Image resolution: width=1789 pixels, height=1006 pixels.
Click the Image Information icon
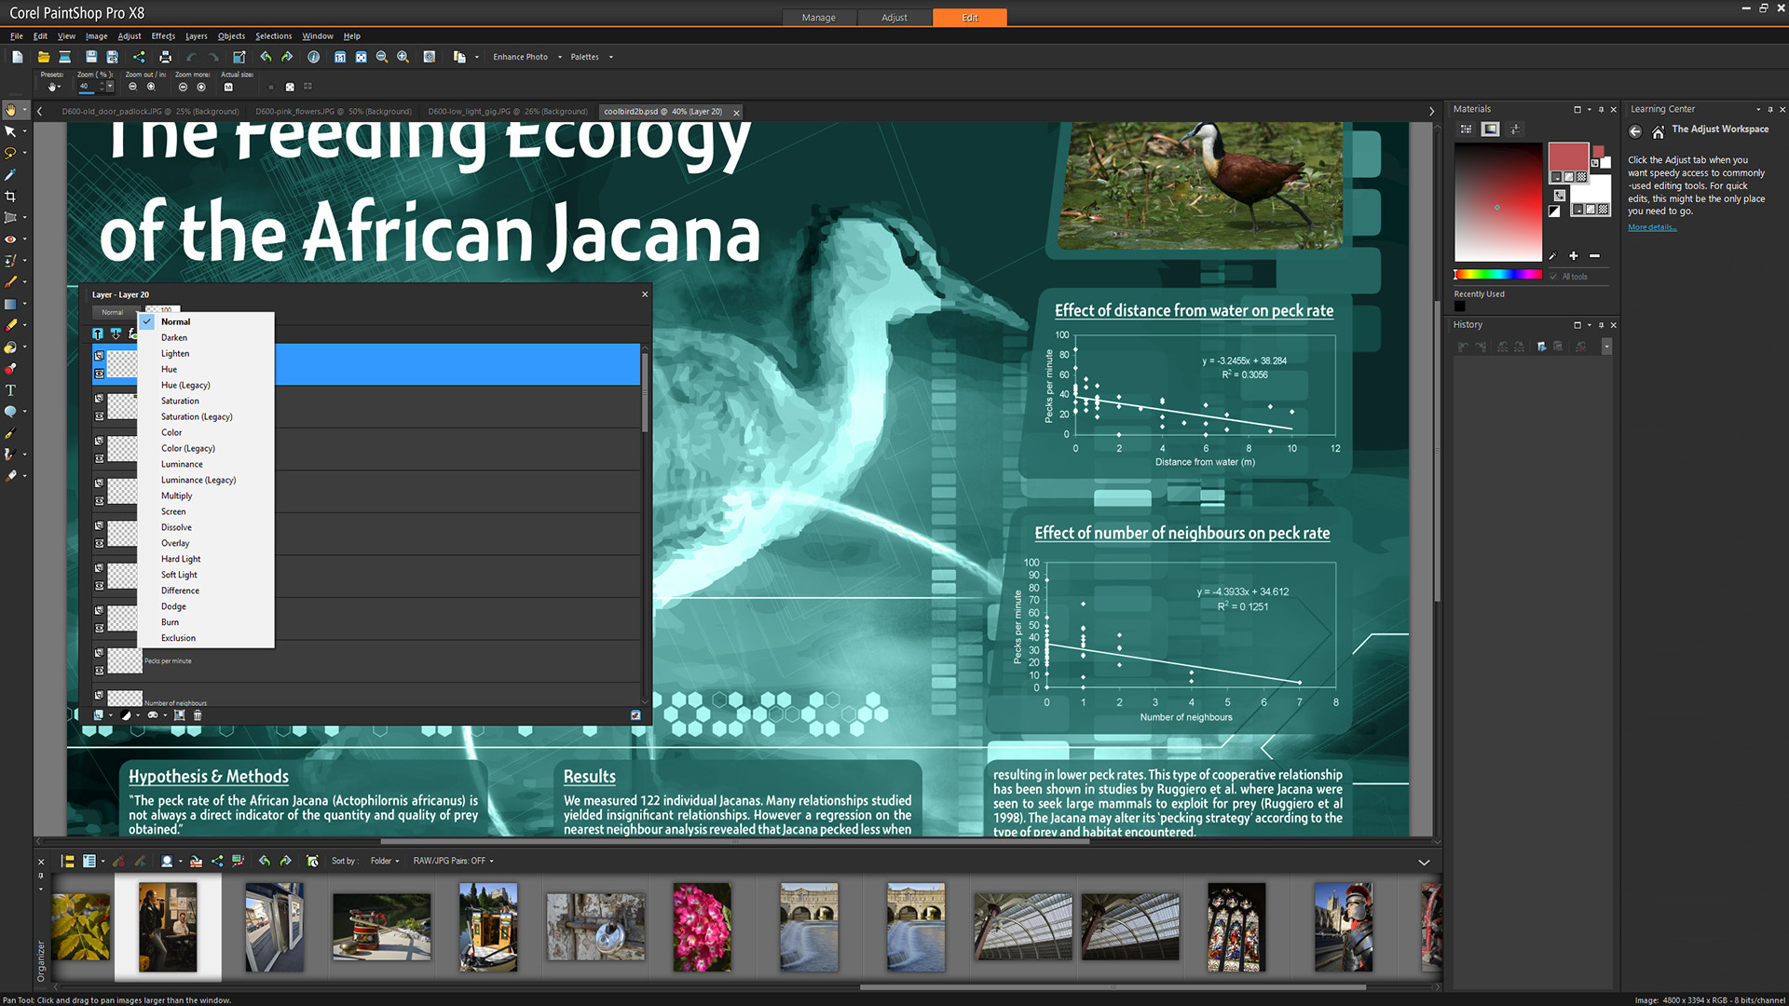tap(314, 57)
